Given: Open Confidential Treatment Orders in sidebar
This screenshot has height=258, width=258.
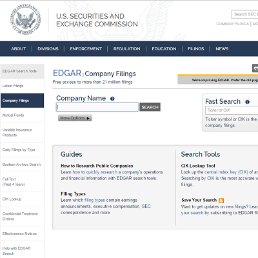Looking at the screenshot, I should click(x=23, y=216).
